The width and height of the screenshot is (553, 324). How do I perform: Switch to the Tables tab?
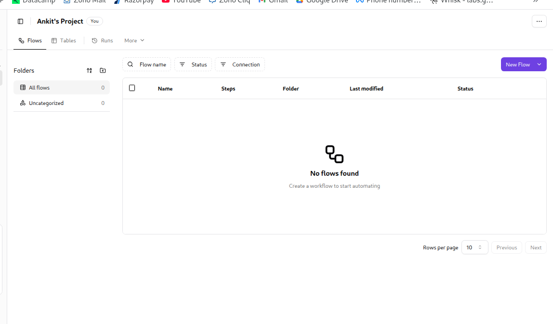pos(64,40)
